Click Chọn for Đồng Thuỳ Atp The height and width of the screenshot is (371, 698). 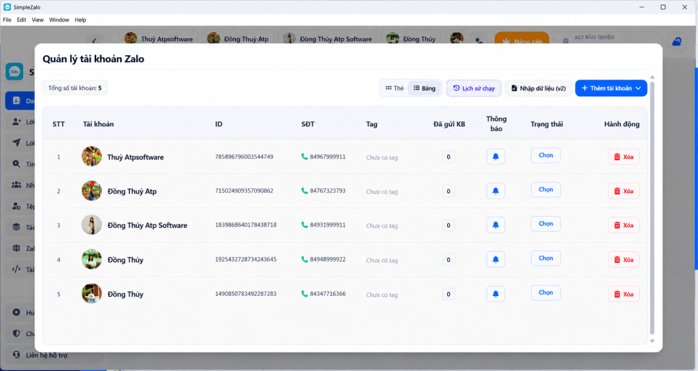pos(546,190)
